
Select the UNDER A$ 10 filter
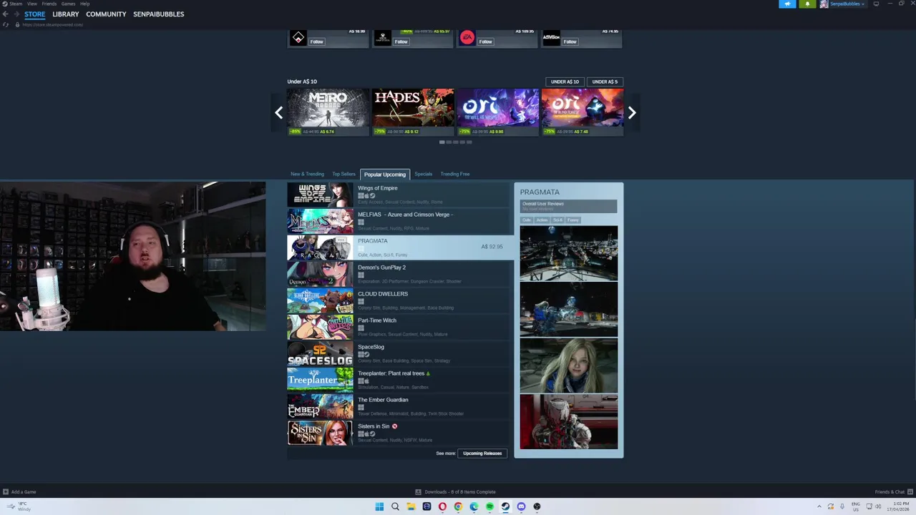[x=565, y=82]
